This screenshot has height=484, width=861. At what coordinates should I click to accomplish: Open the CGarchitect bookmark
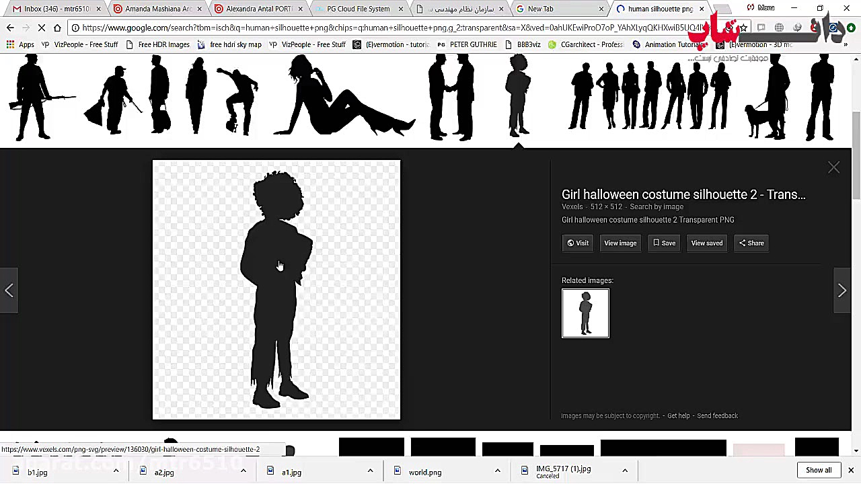click(585, 44)
